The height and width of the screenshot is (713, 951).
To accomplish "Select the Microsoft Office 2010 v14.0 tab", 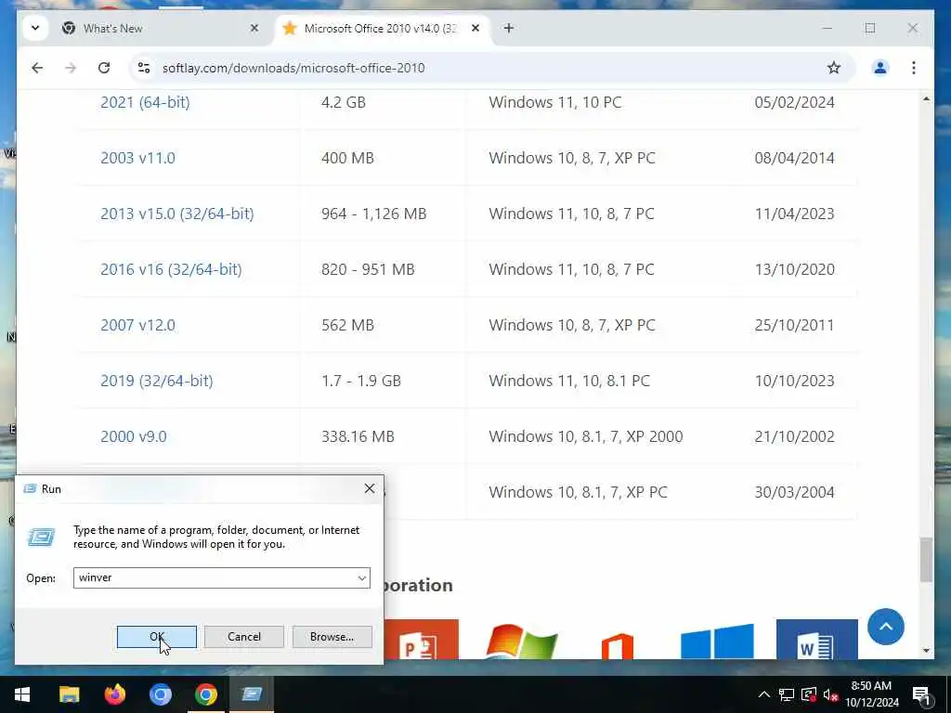I will coord(380,29).
